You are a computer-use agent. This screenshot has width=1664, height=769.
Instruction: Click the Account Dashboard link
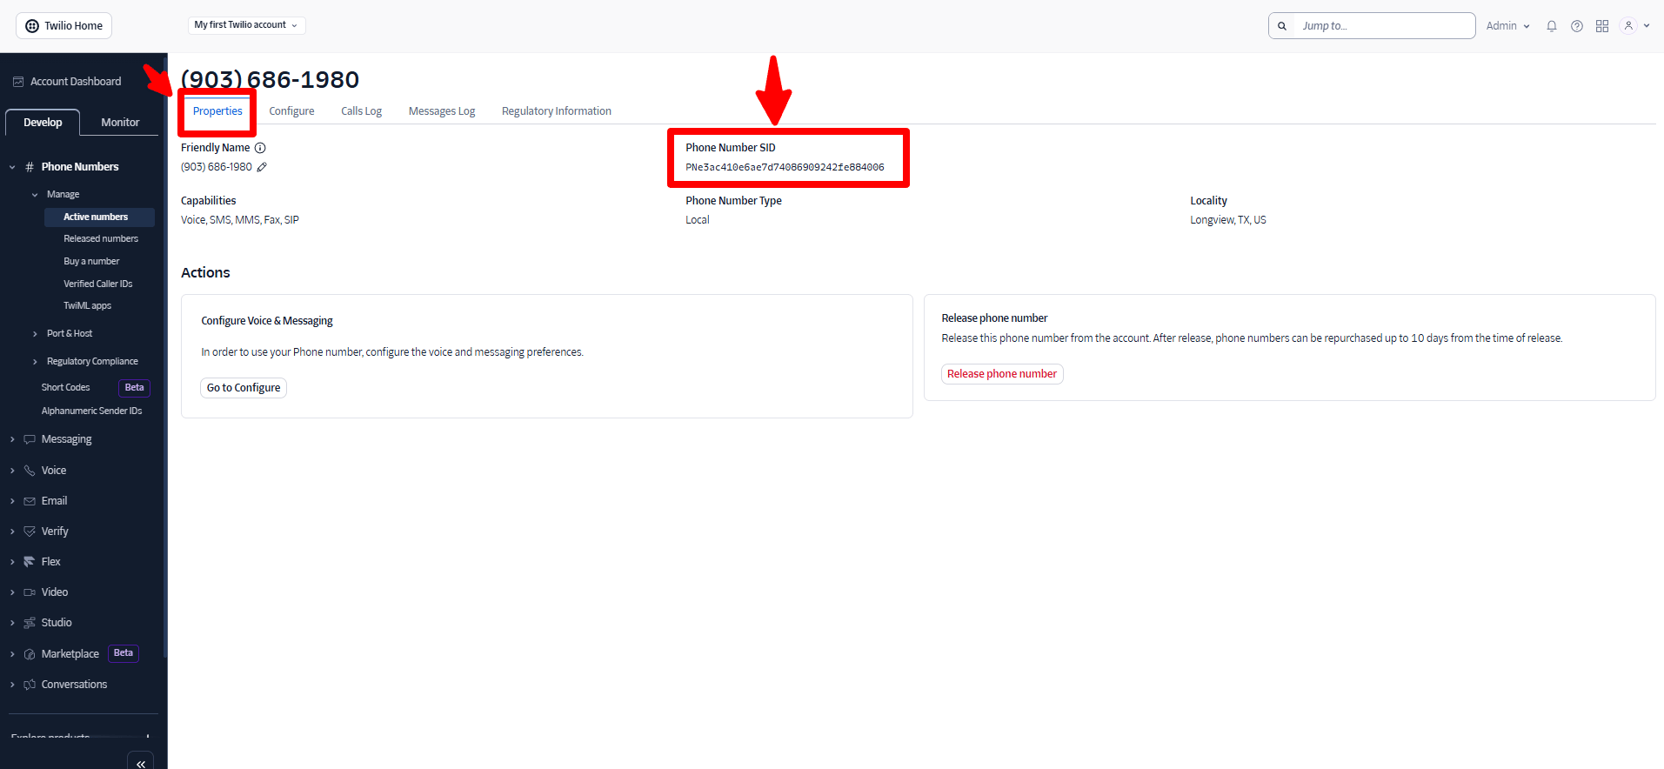(x=76, y=82)
